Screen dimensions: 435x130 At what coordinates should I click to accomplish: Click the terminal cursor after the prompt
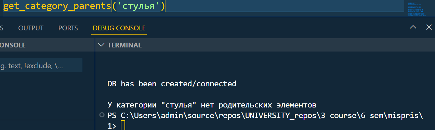123,126
